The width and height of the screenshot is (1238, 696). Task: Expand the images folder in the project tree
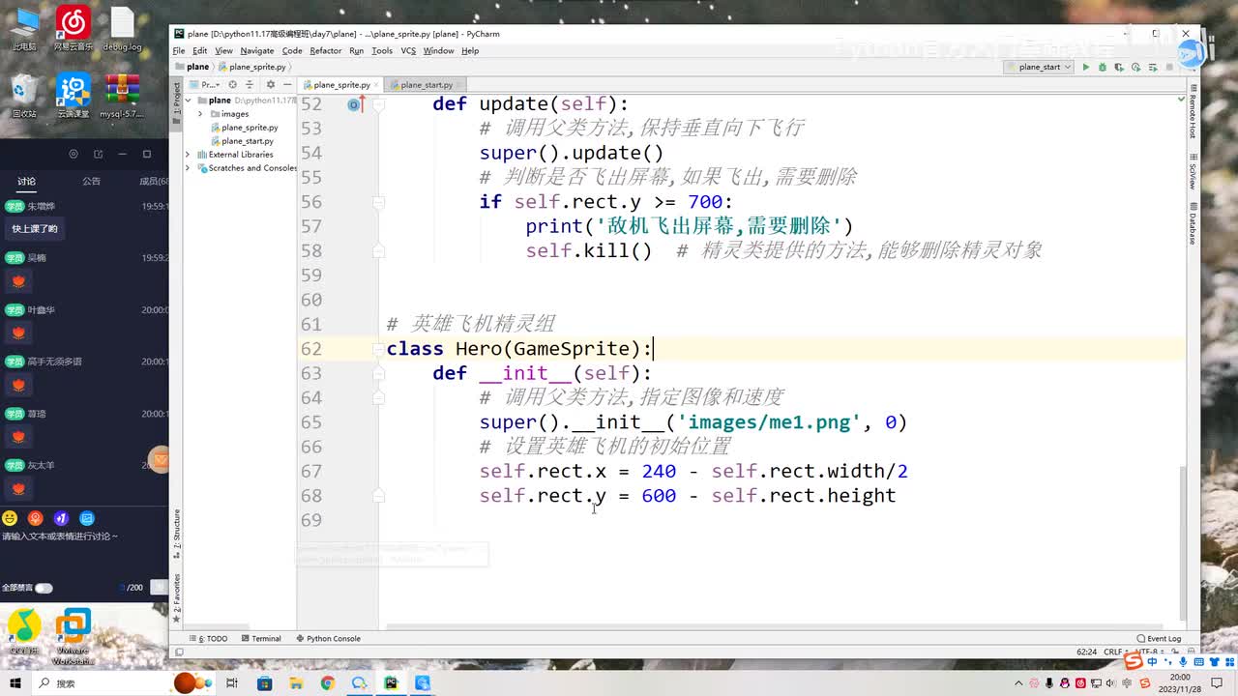click(x=201, y=114)
